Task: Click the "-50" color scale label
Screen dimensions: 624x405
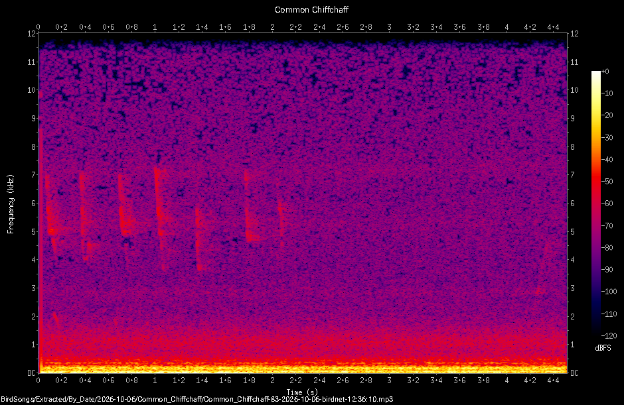Action: click(607, 181)
